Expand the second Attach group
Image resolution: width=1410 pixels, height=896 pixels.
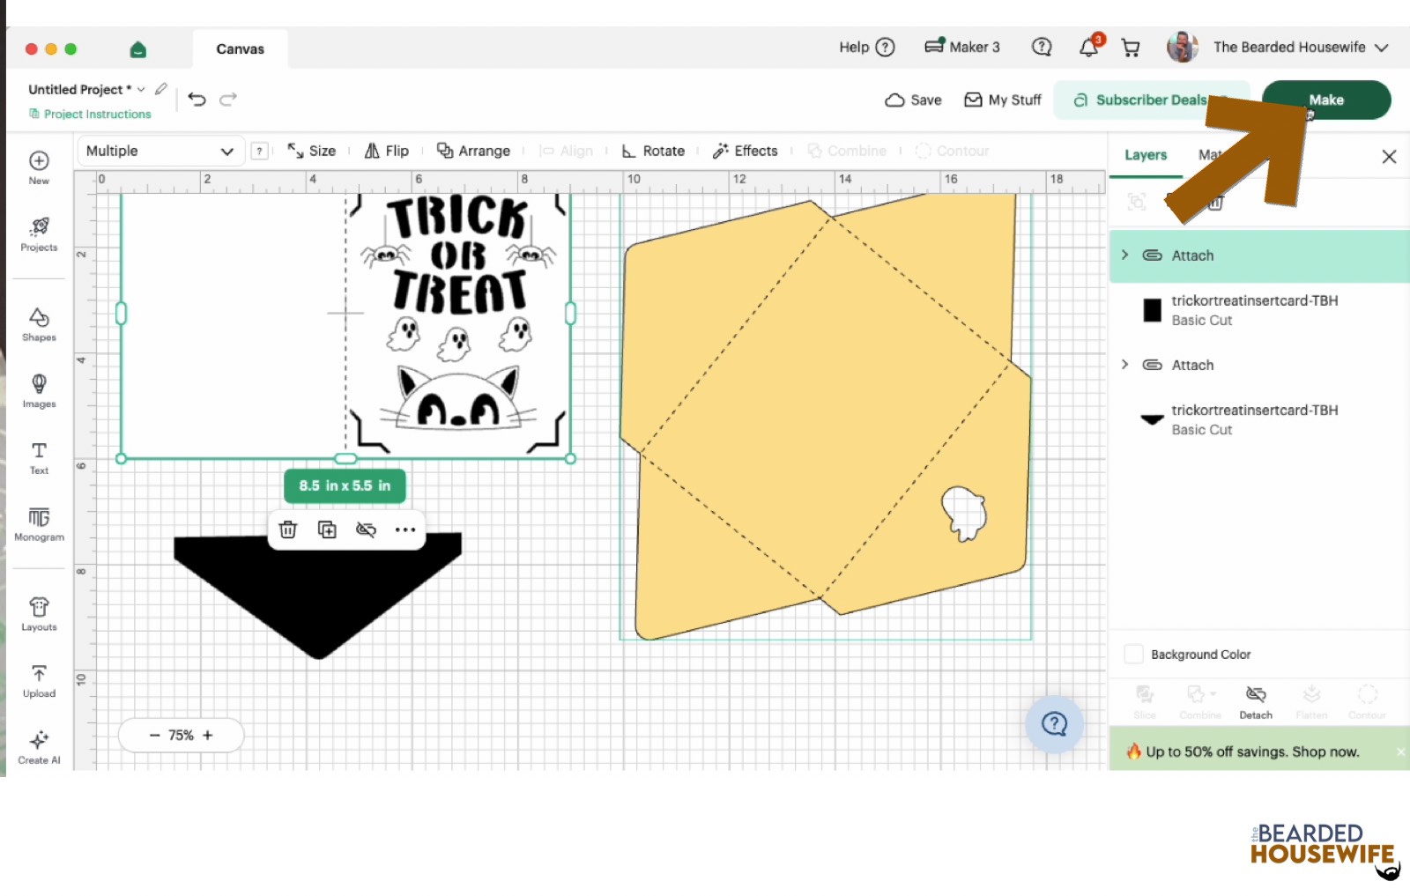pos(1124,365)
